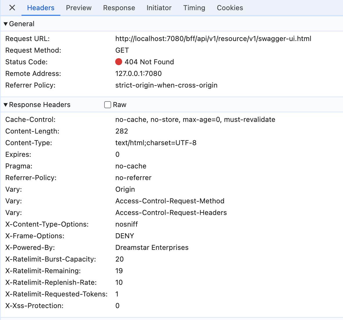Click the disclosure triangle beside Response Headers

point(5,104)
